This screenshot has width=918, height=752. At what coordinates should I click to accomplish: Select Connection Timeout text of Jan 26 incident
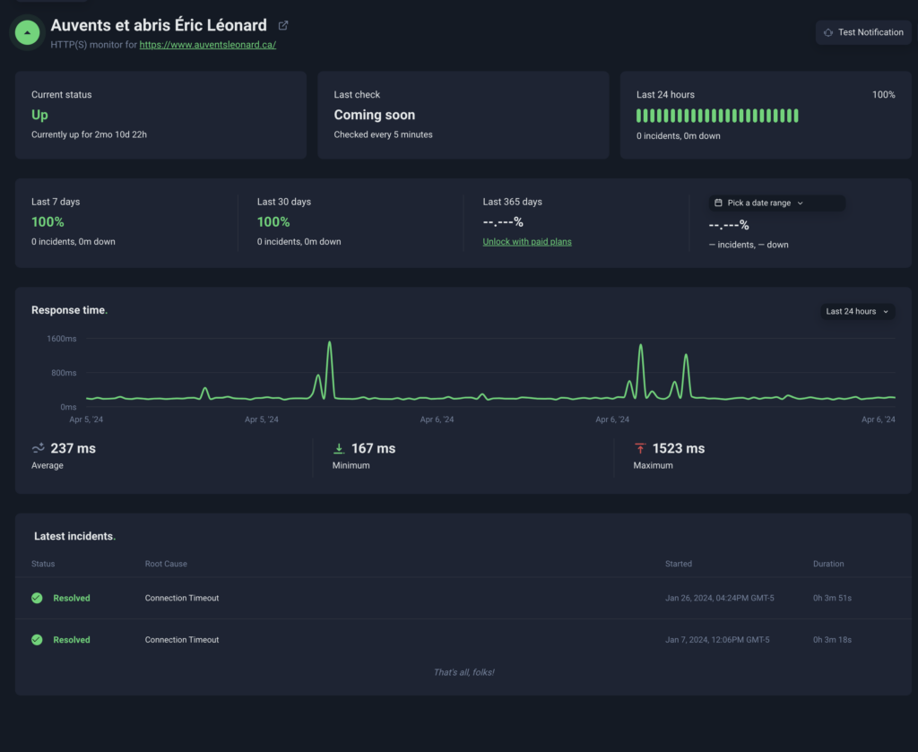[x=182, y=598]
